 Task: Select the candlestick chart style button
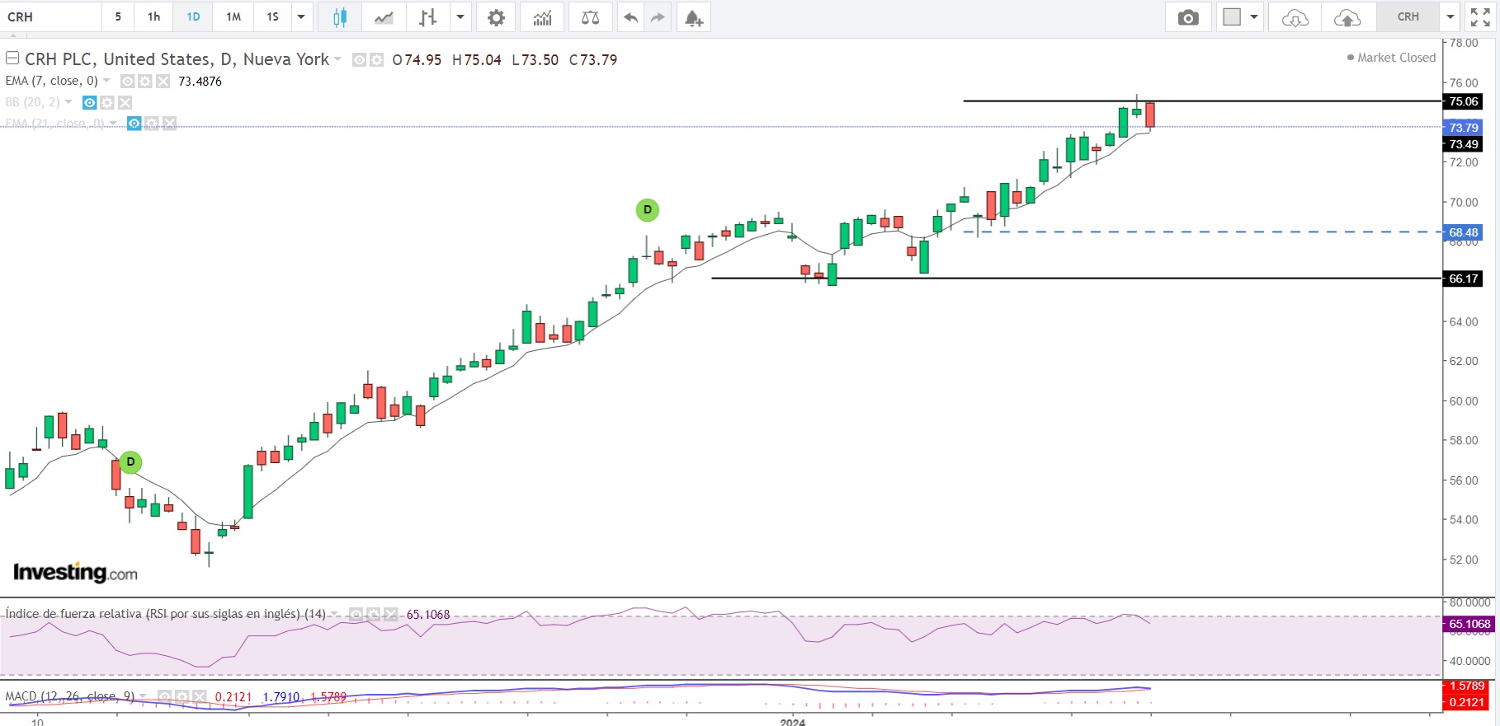tap(339, 17)
